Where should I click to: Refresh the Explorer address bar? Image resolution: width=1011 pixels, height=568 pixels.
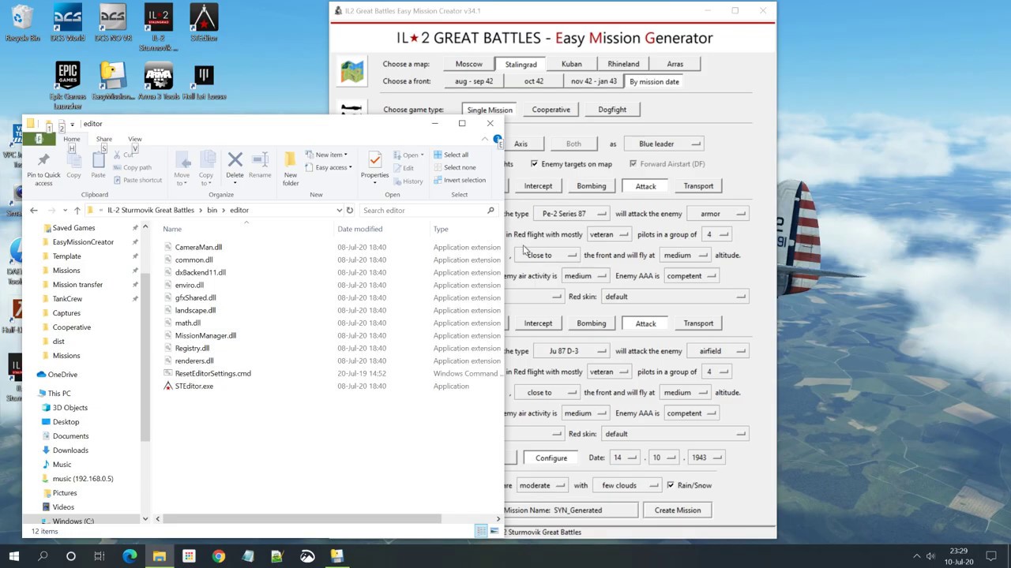(x=349, y=211)
